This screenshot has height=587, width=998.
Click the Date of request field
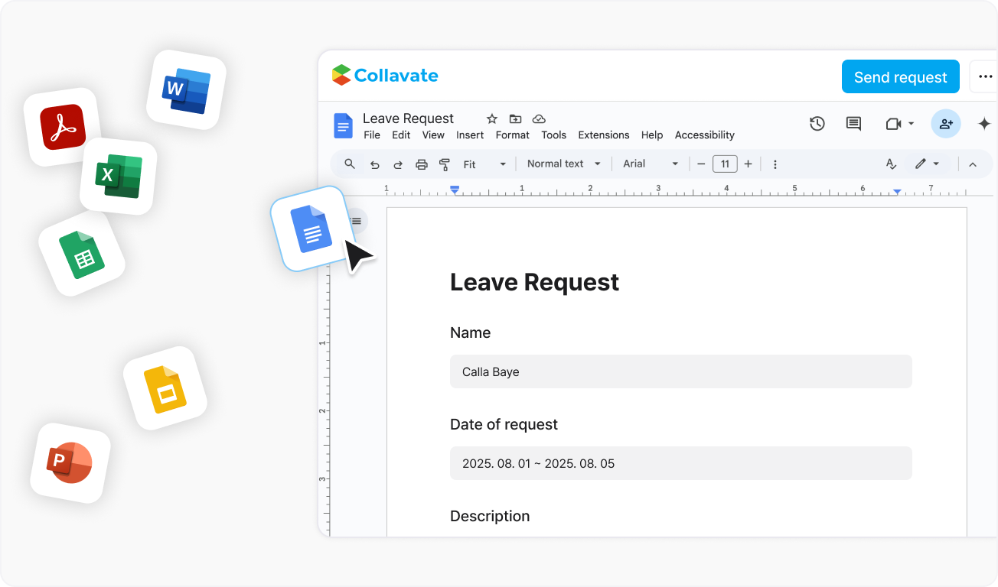(681, 463)
